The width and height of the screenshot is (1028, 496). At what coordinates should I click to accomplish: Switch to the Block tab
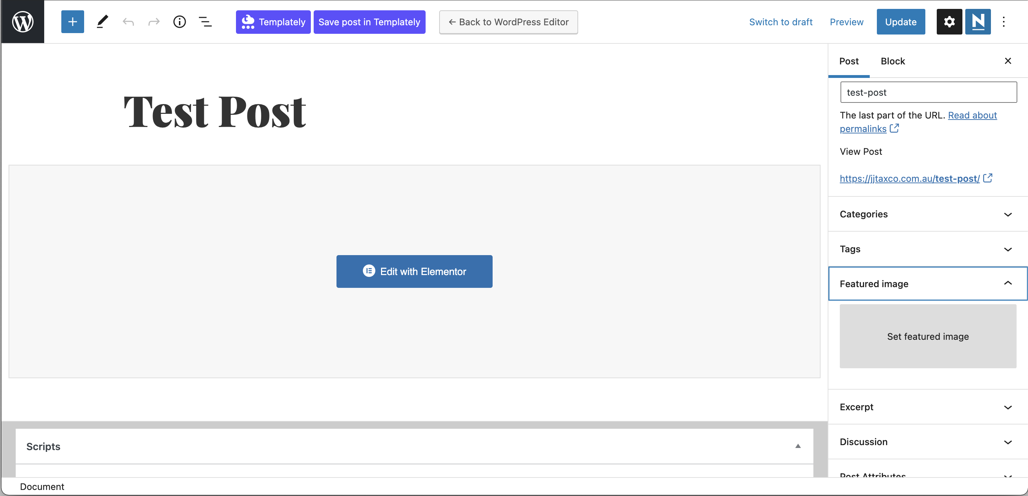tap(893, 61)
